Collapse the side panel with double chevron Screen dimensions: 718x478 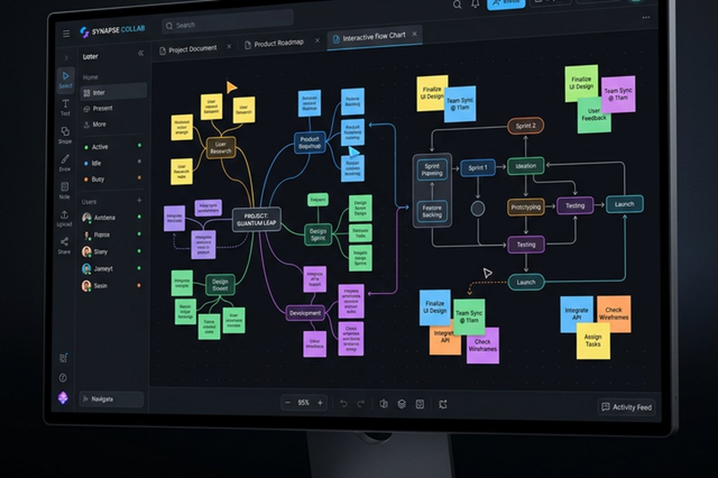141,53
